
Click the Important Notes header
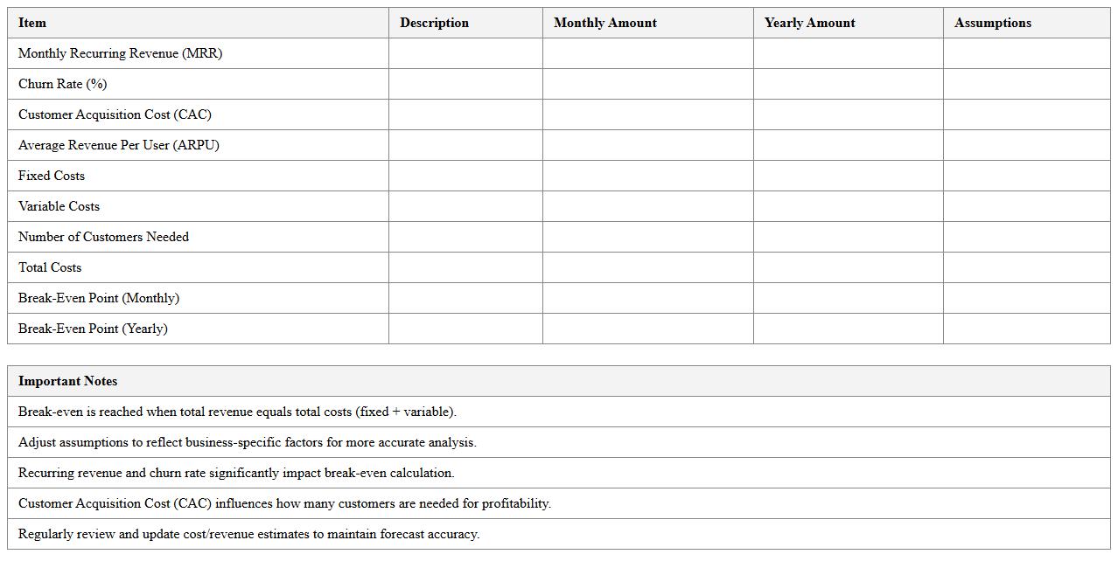[67, 381]
